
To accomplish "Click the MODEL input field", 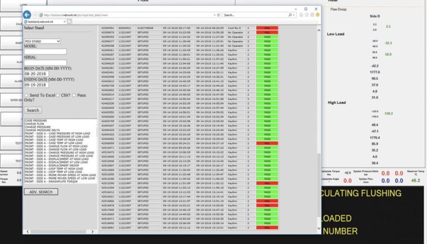I will (45, 52).
